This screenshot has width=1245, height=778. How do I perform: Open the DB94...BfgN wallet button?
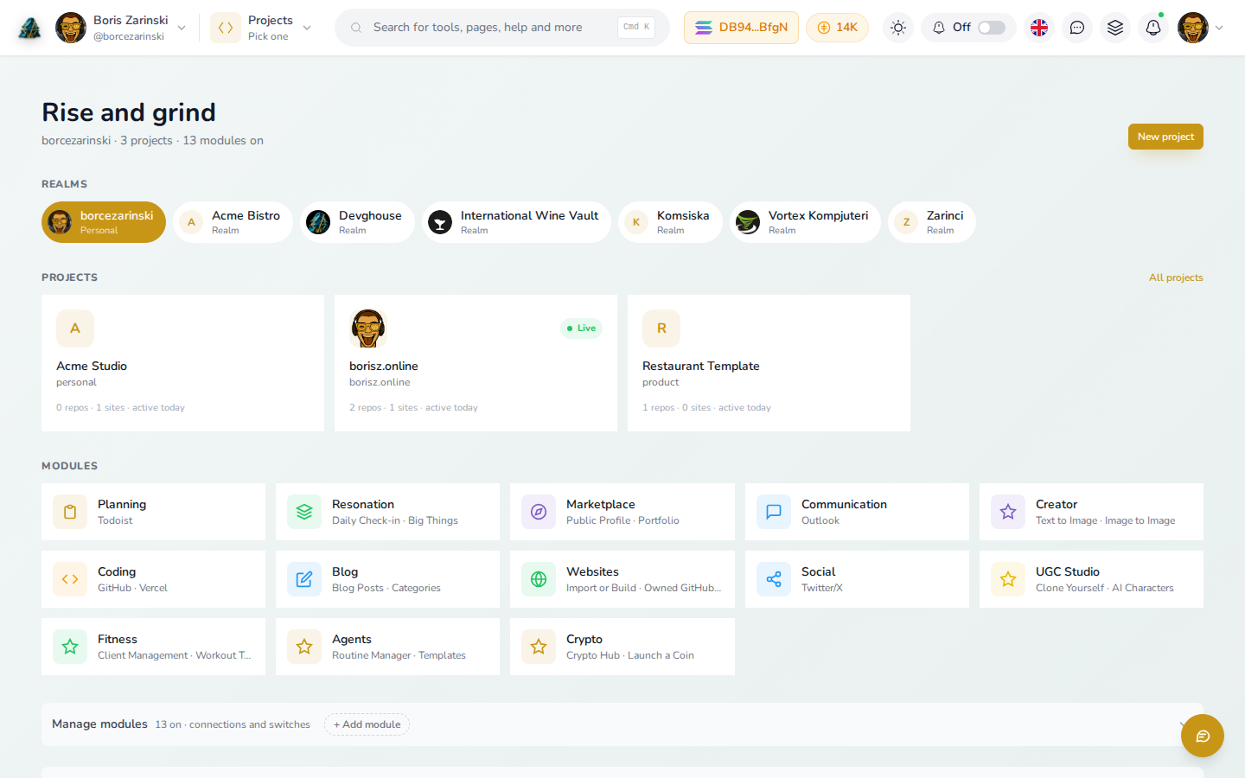[x=741, y=28]
